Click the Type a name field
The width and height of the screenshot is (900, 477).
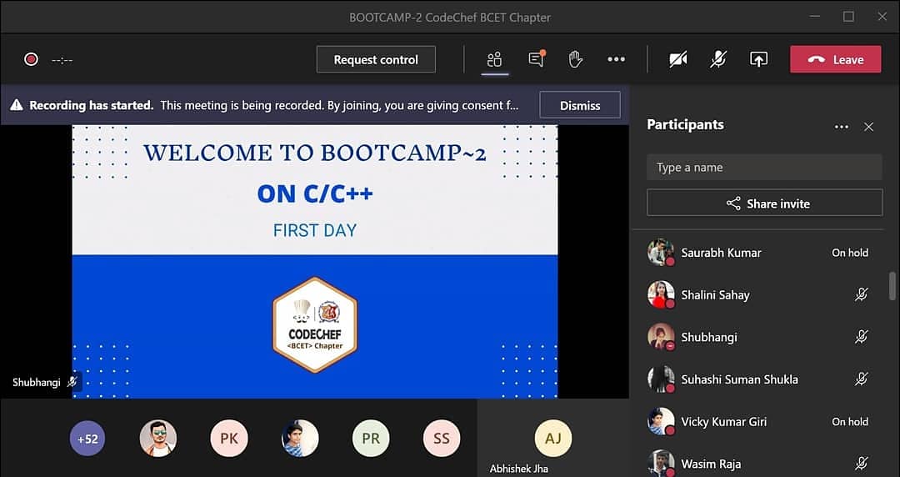click(x=764, y=168)
